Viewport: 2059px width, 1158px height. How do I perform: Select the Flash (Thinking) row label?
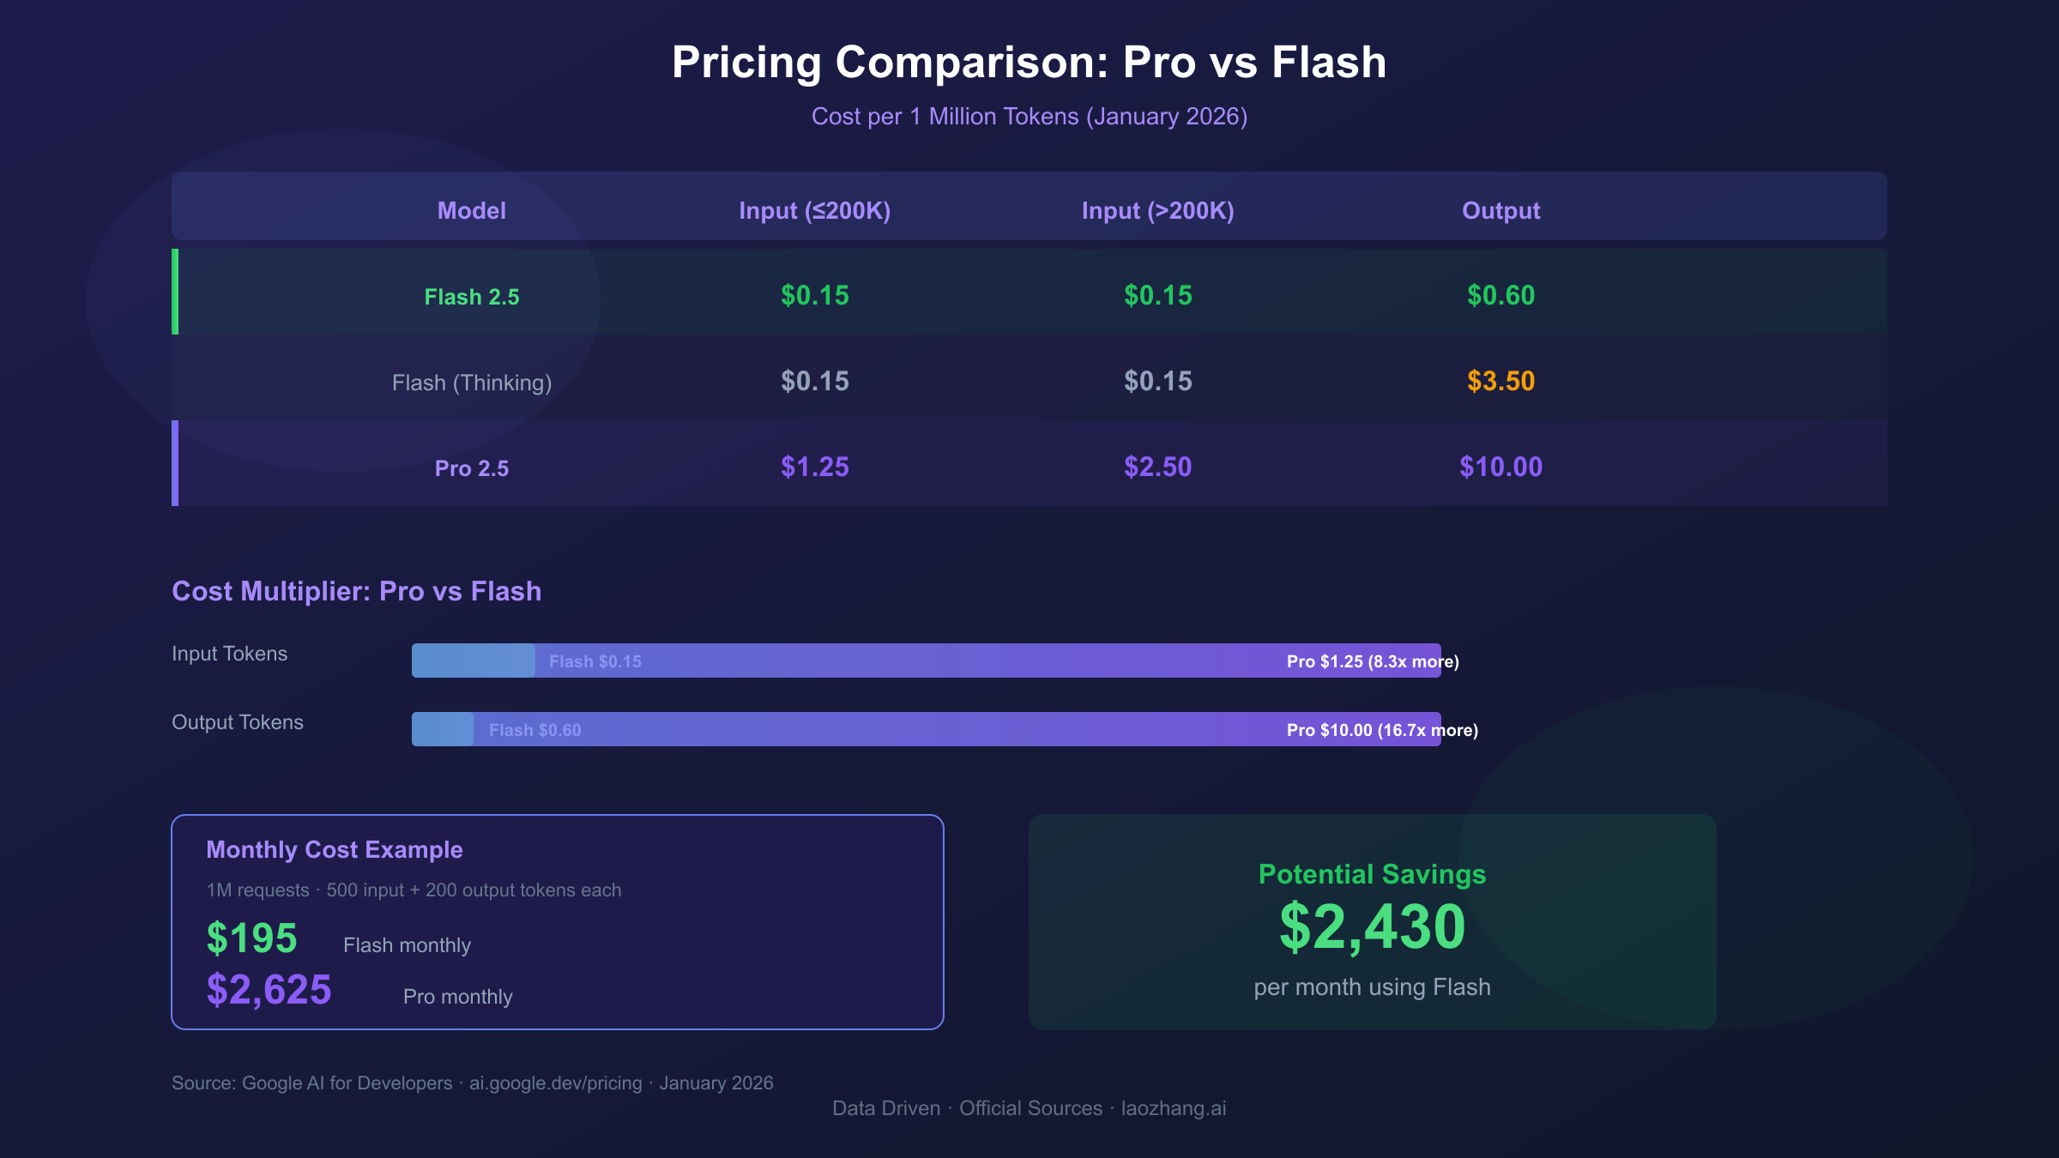point(471,383)
